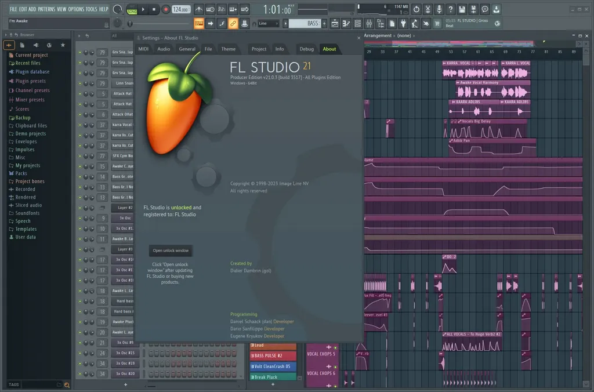Switch to the MIDI settings tab
This screenshot has height=392, width=594.
click(144, 49)
